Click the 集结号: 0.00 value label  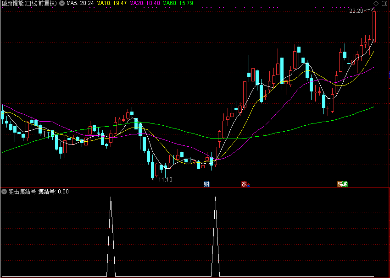point(54,192)
